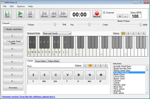Viewport: 150px width, 99px height.
Task: Stop playback with the Stop button
Action: [30, 14]
